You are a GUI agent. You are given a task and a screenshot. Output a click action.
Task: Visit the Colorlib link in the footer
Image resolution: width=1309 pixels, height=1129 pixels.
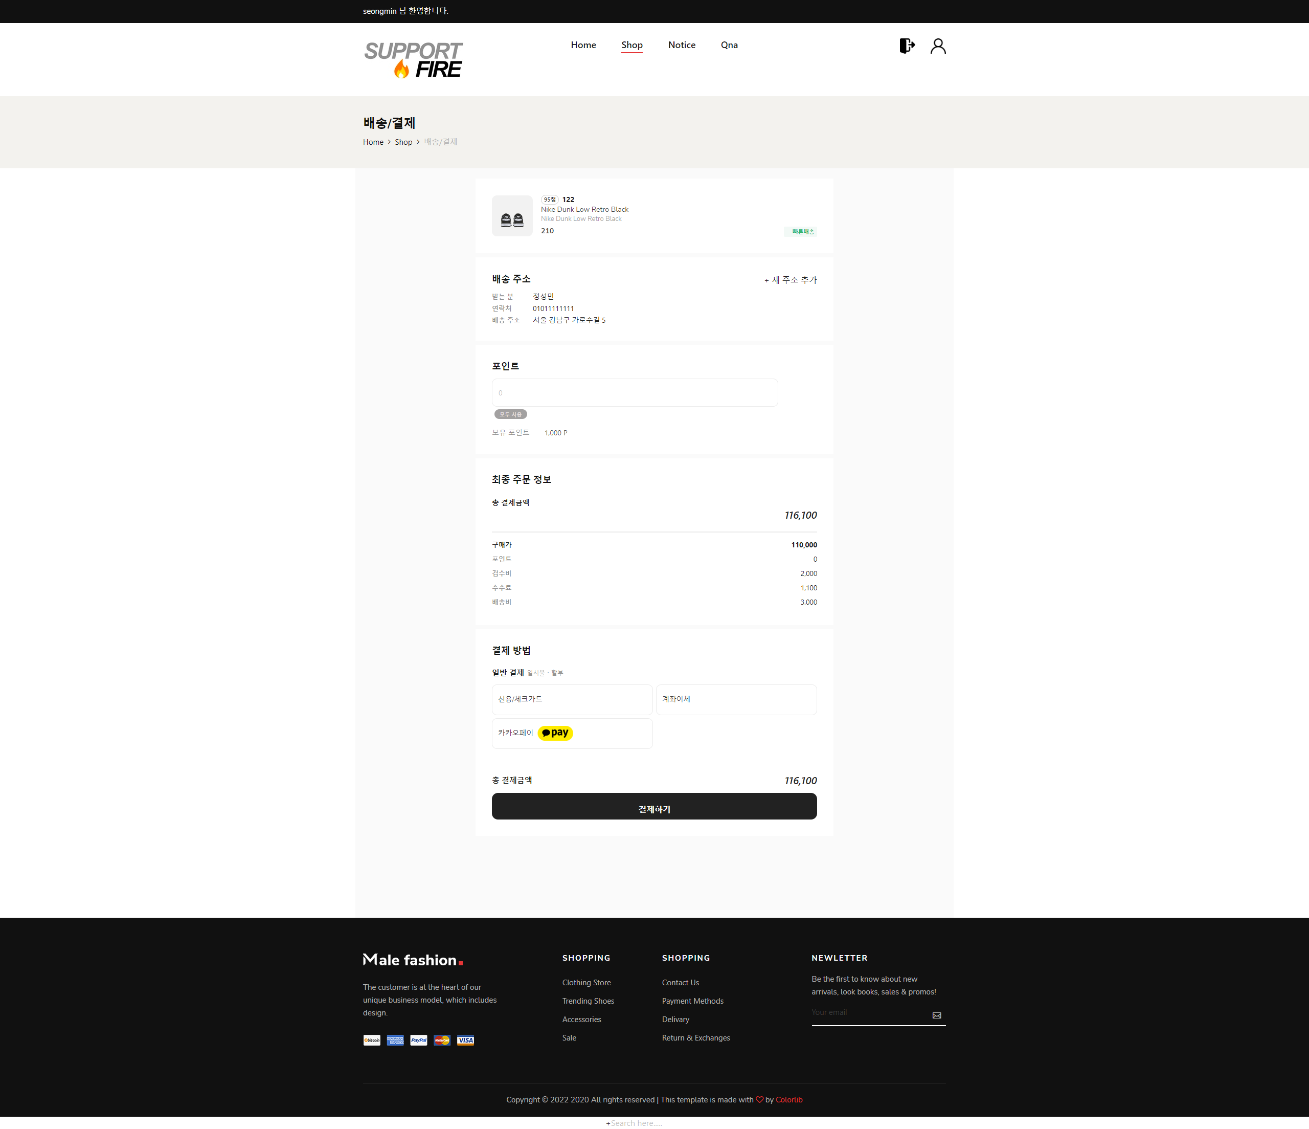tap(788, 1099)
